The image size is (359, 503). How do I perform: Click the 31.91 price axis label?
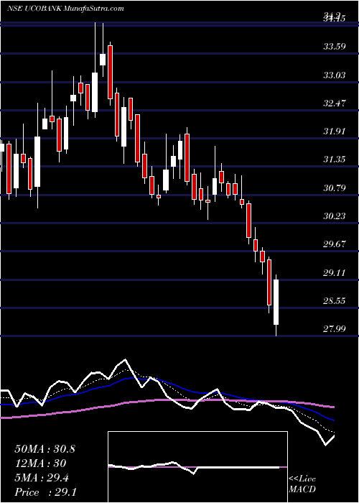click(x=335, y=131)
